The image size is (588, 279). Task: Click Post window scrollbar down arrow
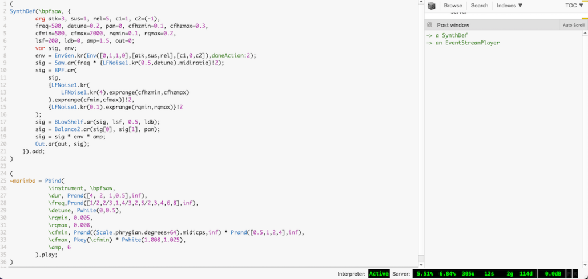click(585, 264)
